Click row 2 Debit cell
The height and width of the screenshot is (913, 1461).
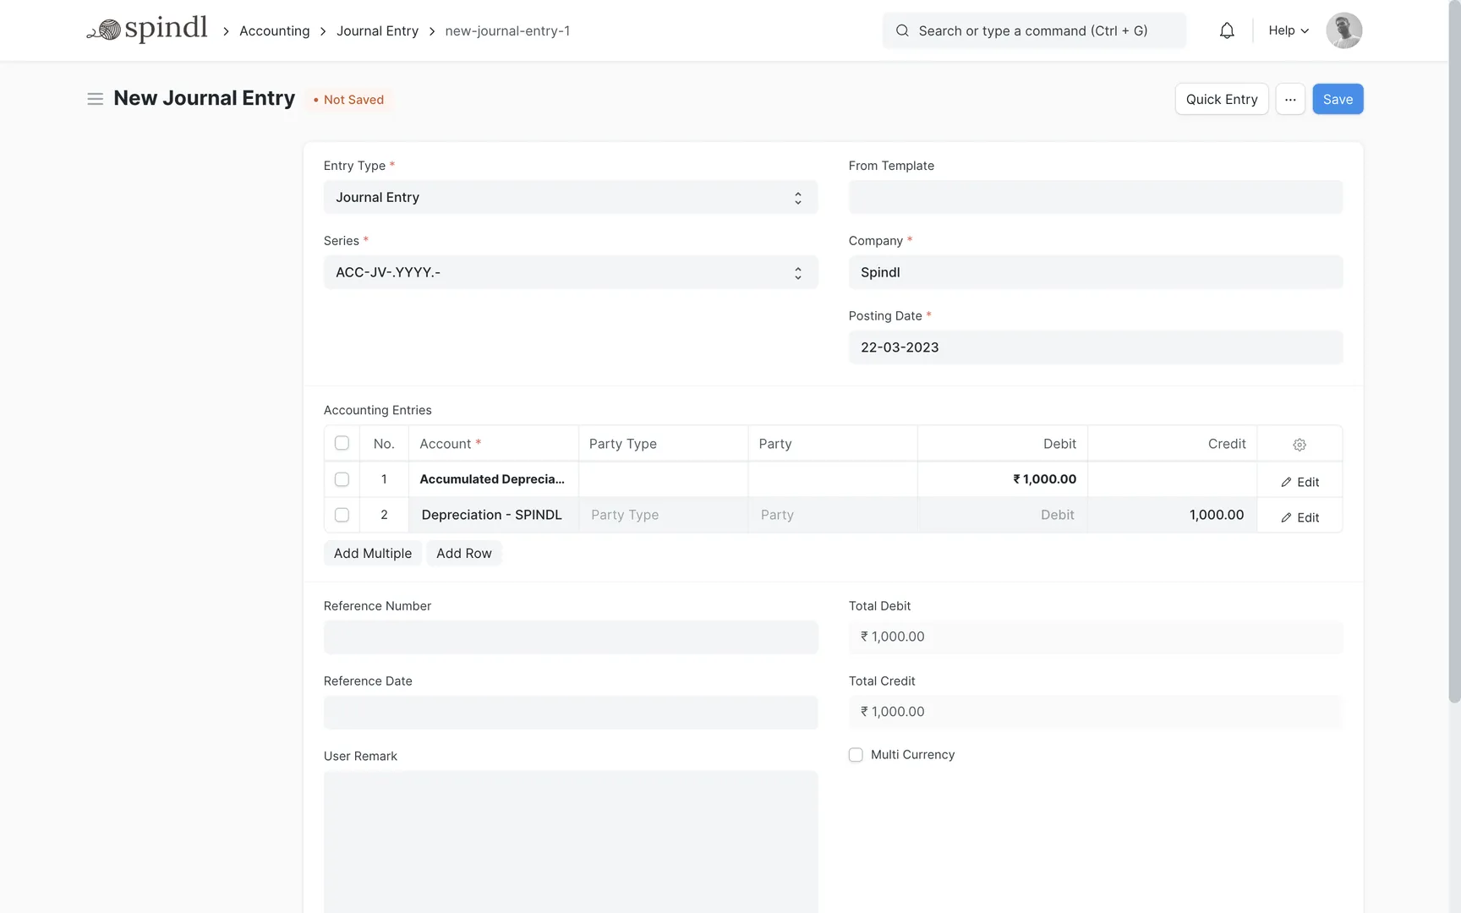tap(1003, 515)
